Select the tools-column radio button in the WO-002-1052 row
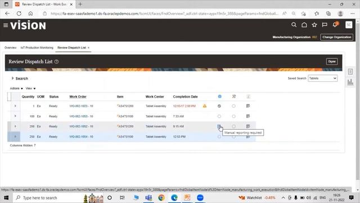Screen dimensions: 360x203 (234, 126)
